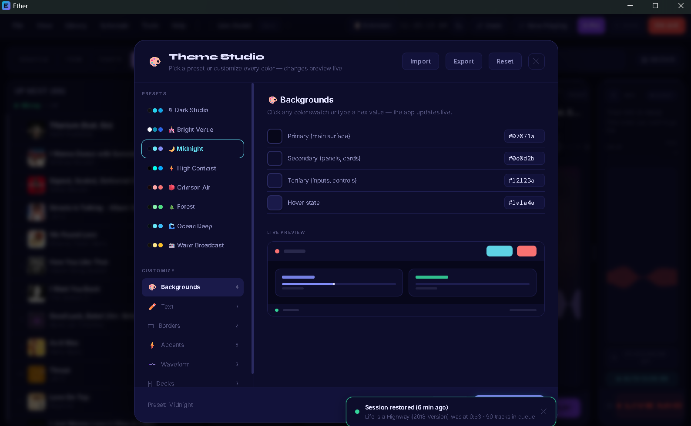Click the Secondary panels color swatch
This screenshot has width=691, height=426.
(x=275, y=158)
